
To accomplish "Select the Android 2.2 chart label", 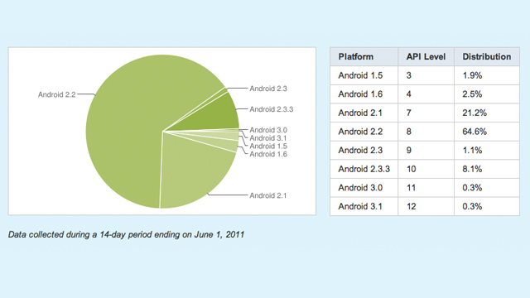I will pyautogui.click(x=57, y=94).
